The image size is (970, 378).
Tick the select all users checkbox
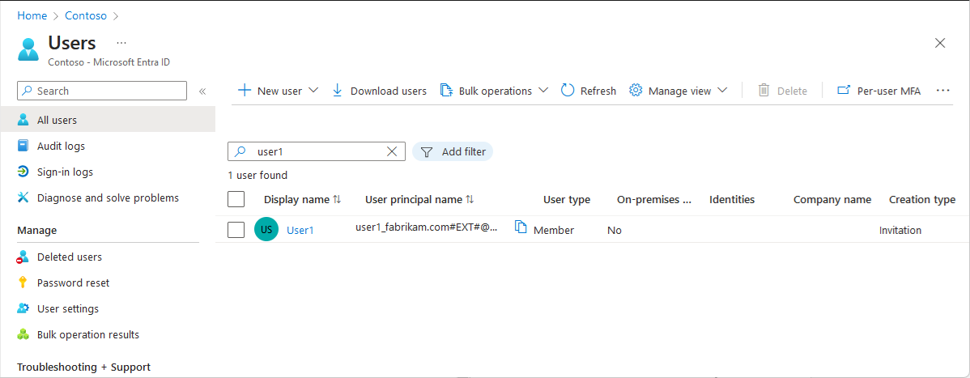tap(236, 199)
